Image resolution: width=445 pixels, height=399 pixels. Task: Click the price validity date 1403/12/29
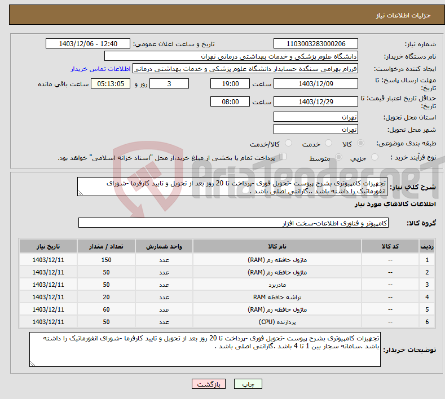tap(316, 101)
